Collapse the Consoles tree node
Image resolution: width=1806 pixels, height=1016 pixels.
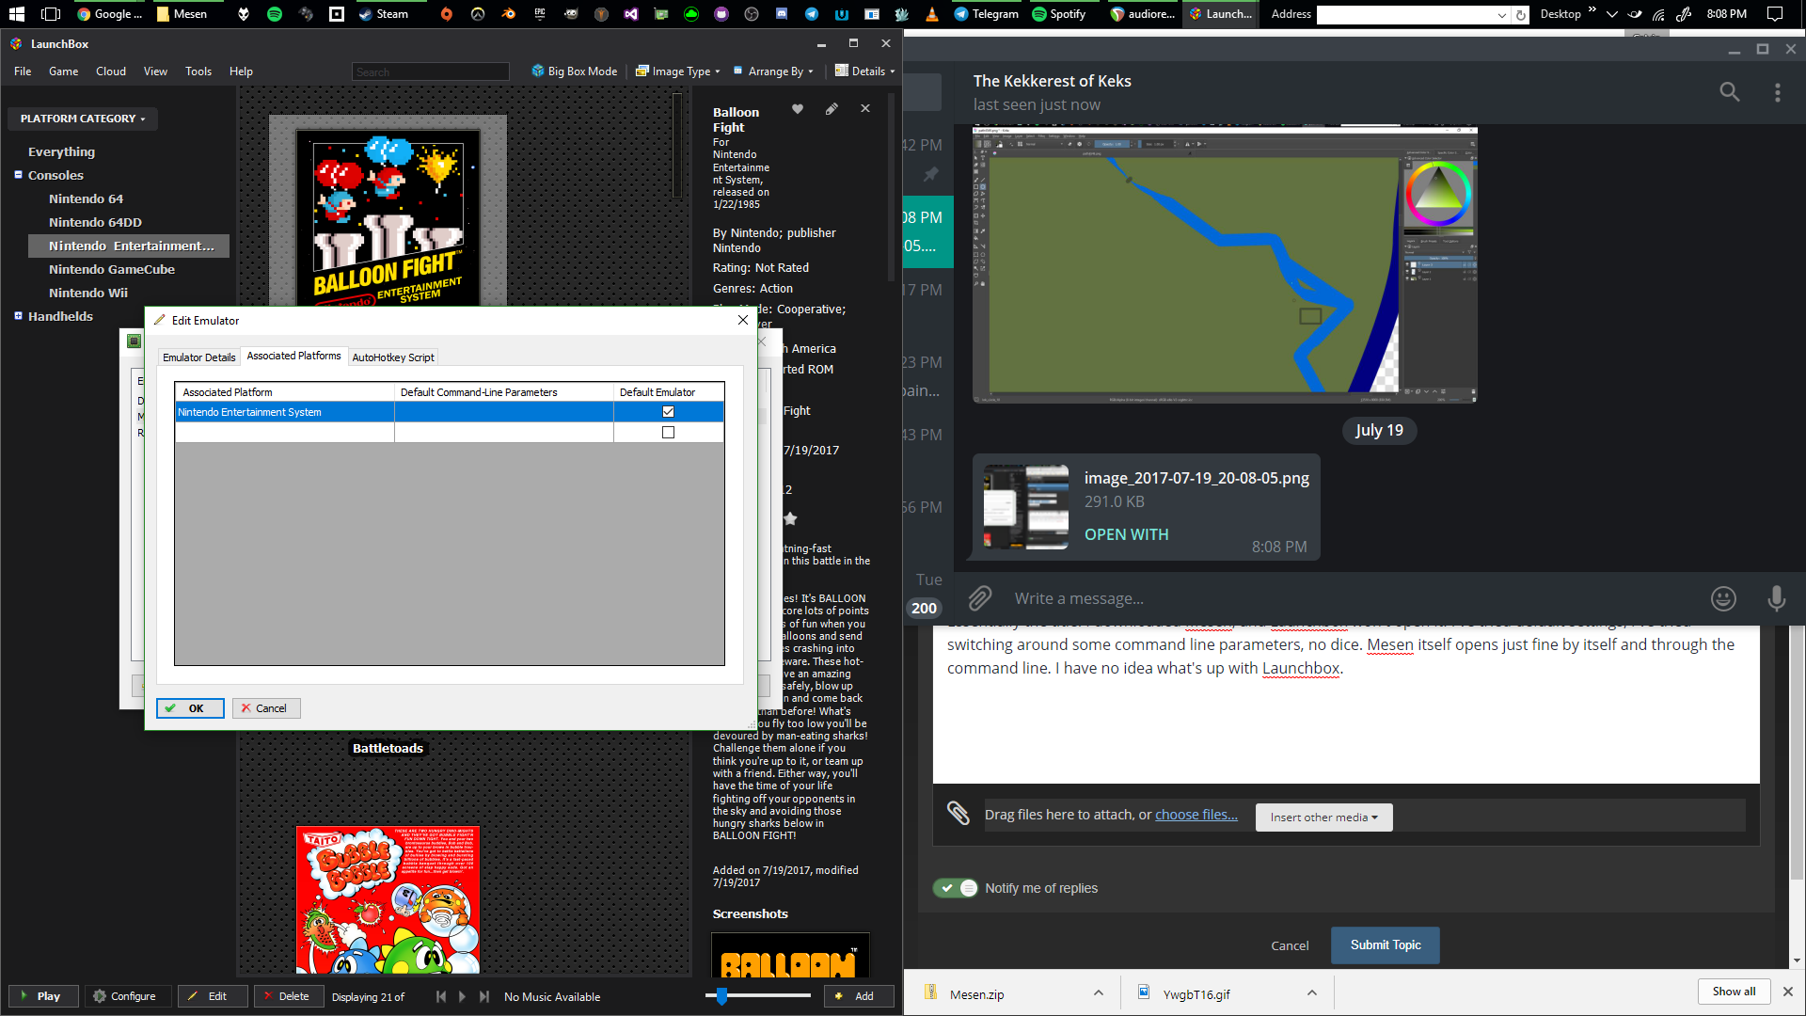18,175
